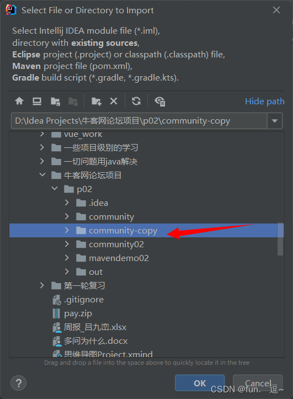293x399 pixels.
Task: Toggle show hidden files and directories icon
Action: coord(160,102)
